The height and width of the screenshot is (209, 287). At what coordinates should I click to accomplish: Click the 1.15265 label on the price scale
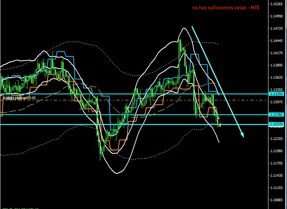click(x=277, y=4)
